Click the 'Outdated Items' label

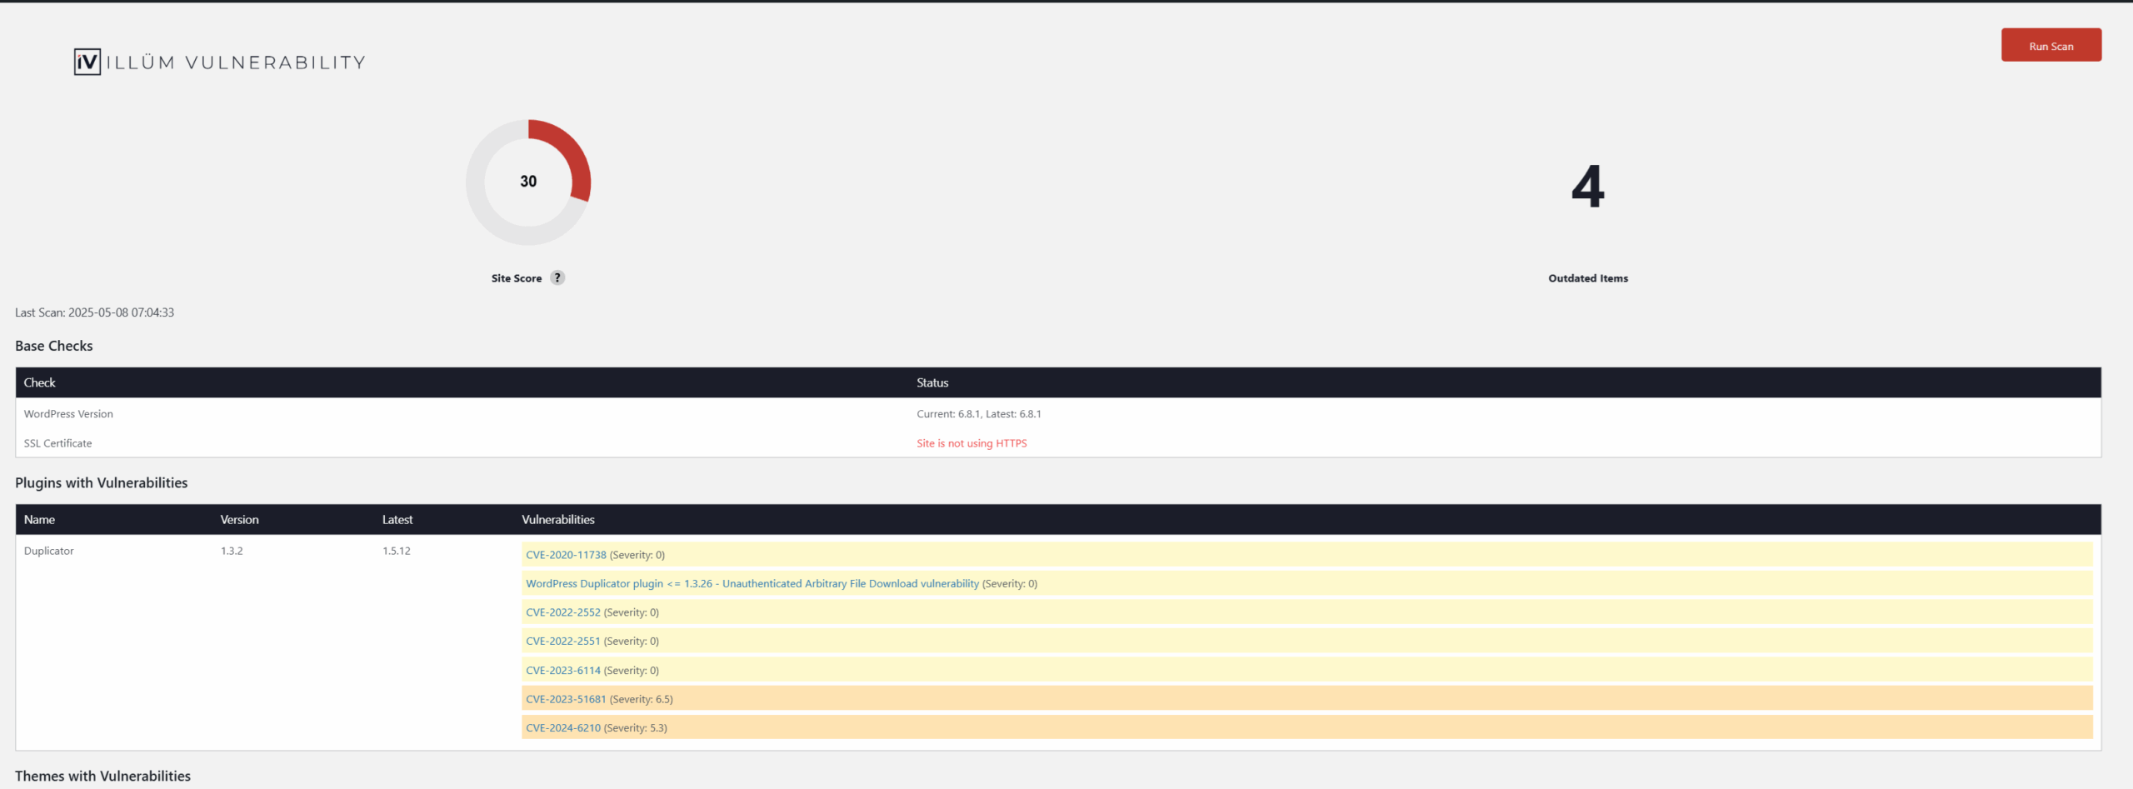pyautogui.click(x=1588, y=278)
